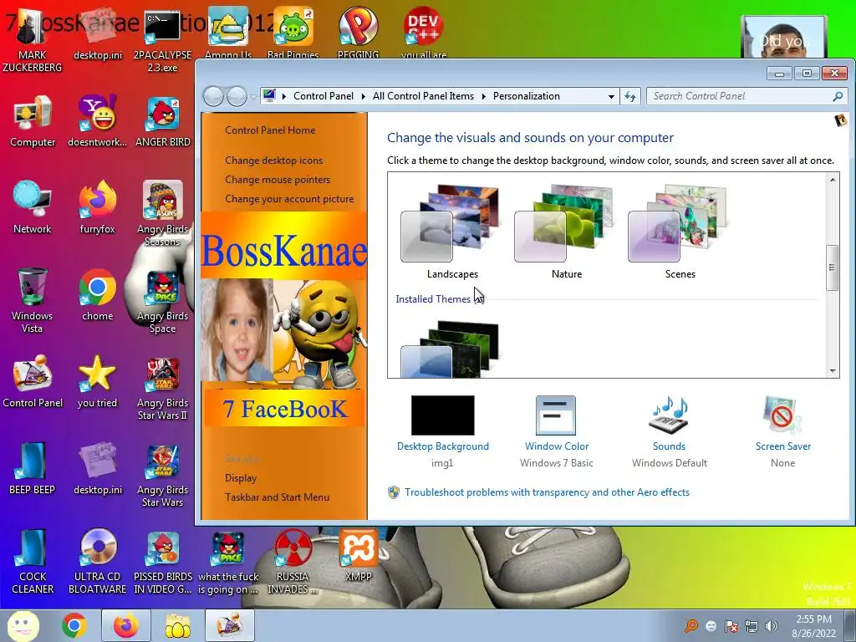Image resolution: width=856 pixels, height=642 pixels.
Task: Expand arrow after Control Panel breadcrumb
Action: pos(363,97)
